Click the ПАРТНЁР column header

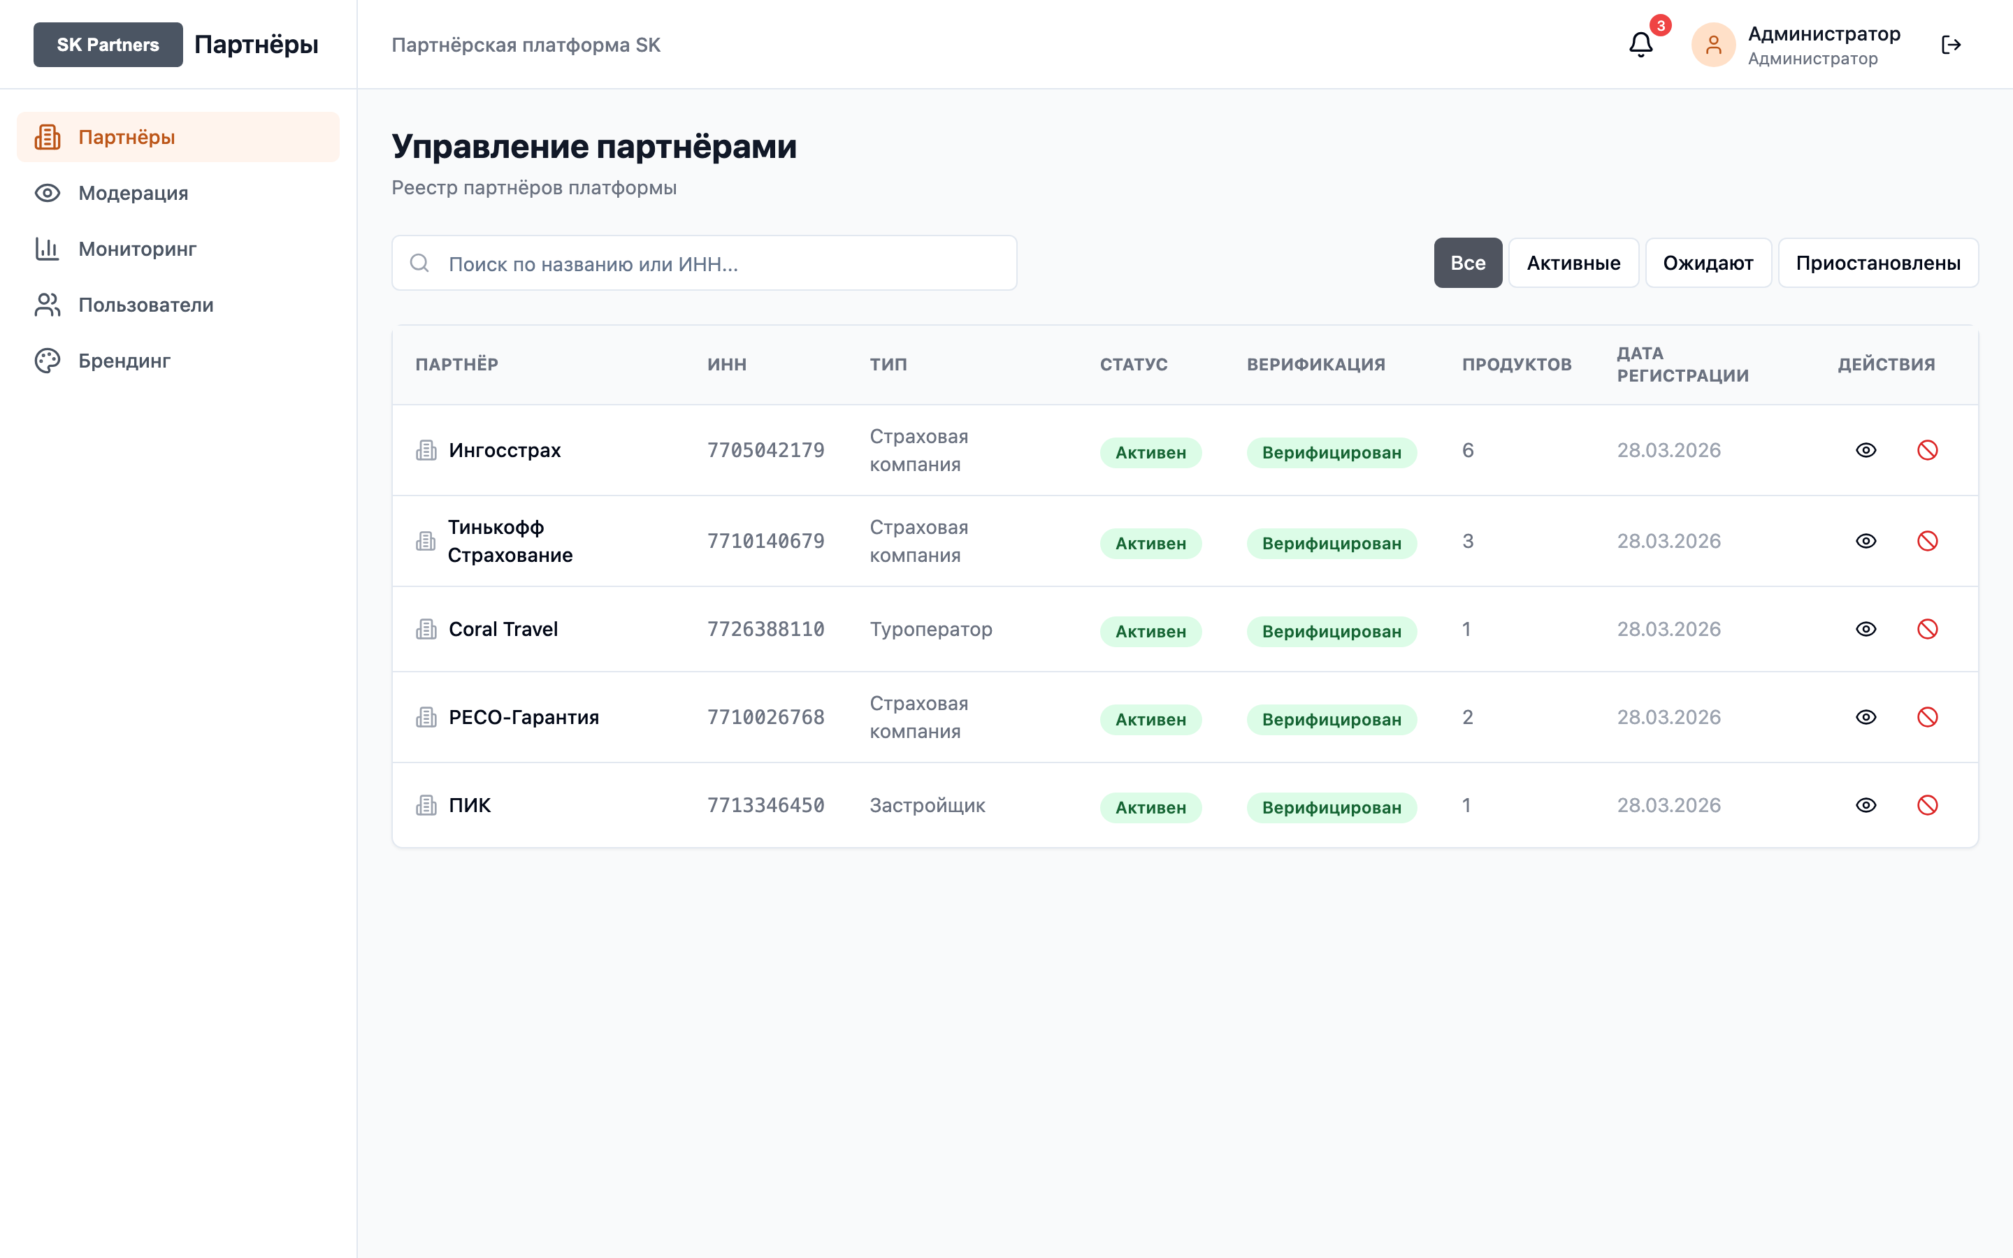point(456,364)
